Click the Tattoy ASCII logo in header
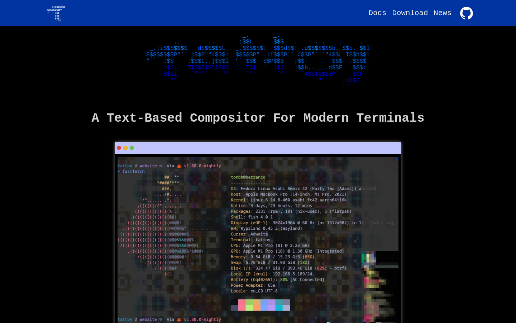 [56, 13]
